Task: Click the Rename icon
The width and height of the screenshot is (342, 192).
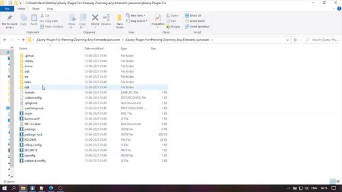Action: pos(106,18)
